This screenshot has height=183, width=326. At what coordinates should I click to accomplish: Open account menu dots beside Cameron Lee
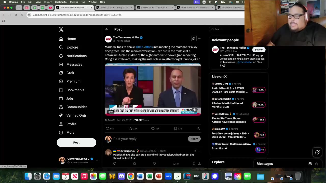pos(97,160)
